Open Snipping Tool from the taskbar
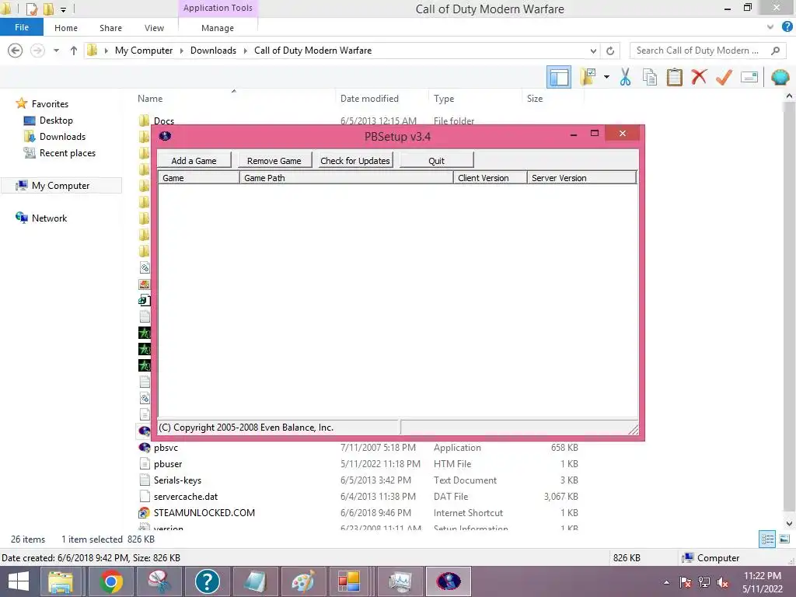 159,581
